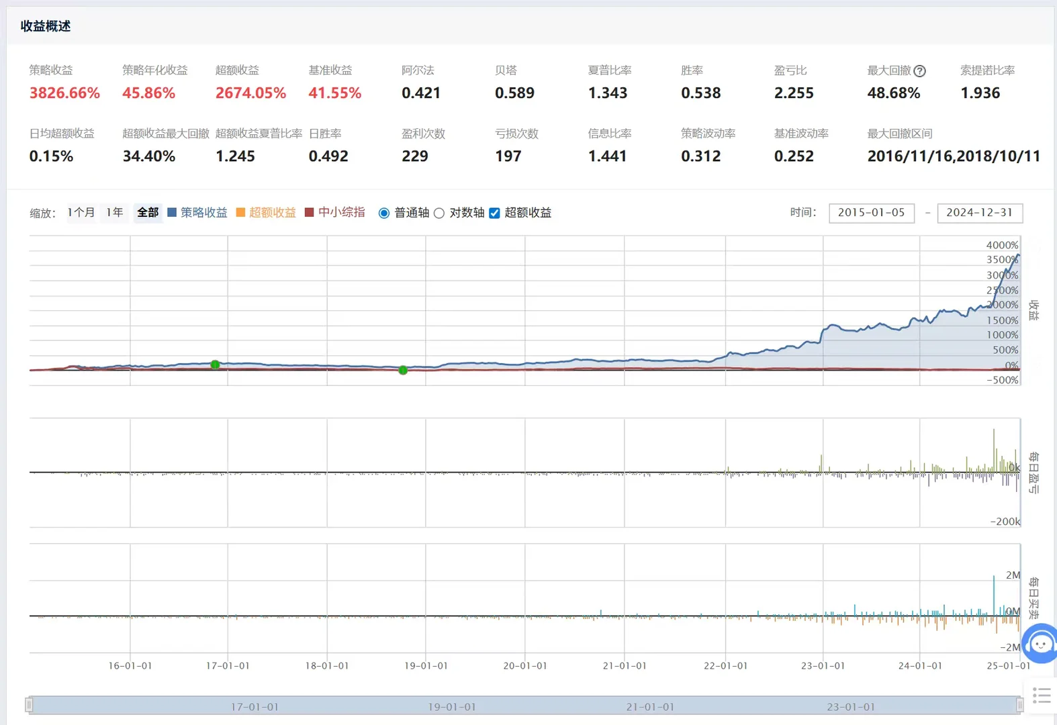Screen dimensions: 1057x725
Task: Click the 22-01-01 x-axis date label
Action: click(x=725, y=666)
